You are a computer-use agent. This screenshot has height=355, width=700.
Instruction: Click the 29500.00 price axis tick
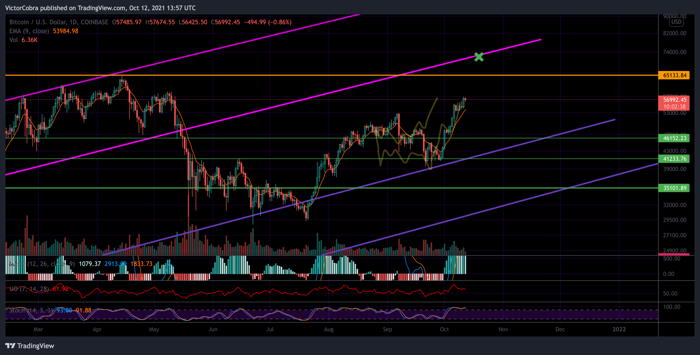click(674, 220)
